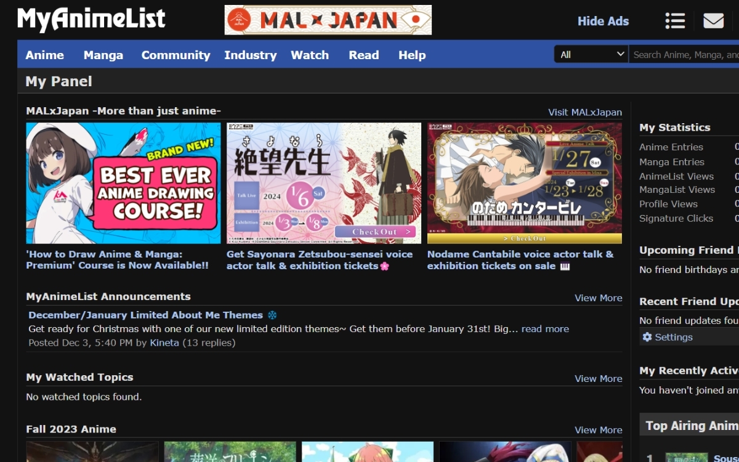Image resolution: width=739 pixels, height=462 pixels.
Task: Open the Help menu
Action: (x=411, y=55)
